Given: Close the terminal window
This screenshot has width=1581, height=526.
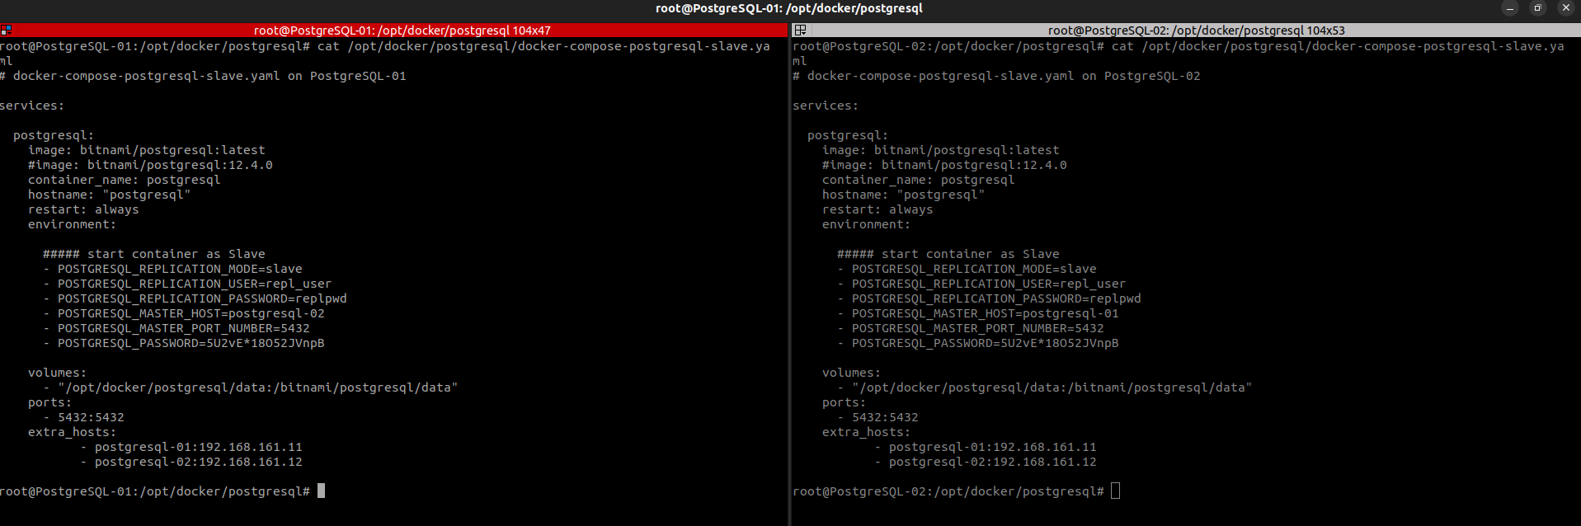Looking at the screenshot, I should pyautogui.click(x=1566, y=8).
